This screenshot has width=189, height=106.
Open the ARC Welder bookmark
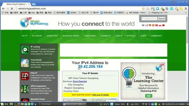136,12
